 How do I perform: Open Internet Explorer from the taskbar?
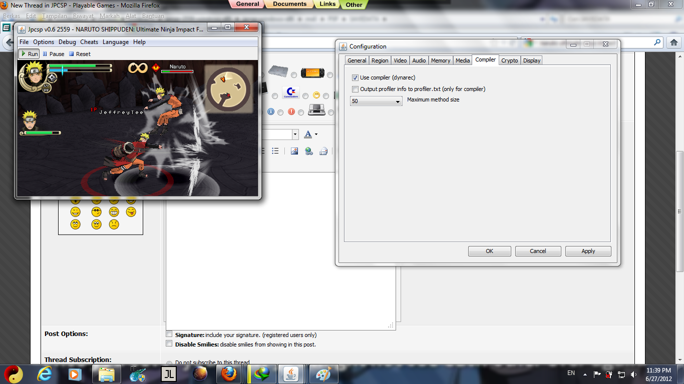coord(45,373)
